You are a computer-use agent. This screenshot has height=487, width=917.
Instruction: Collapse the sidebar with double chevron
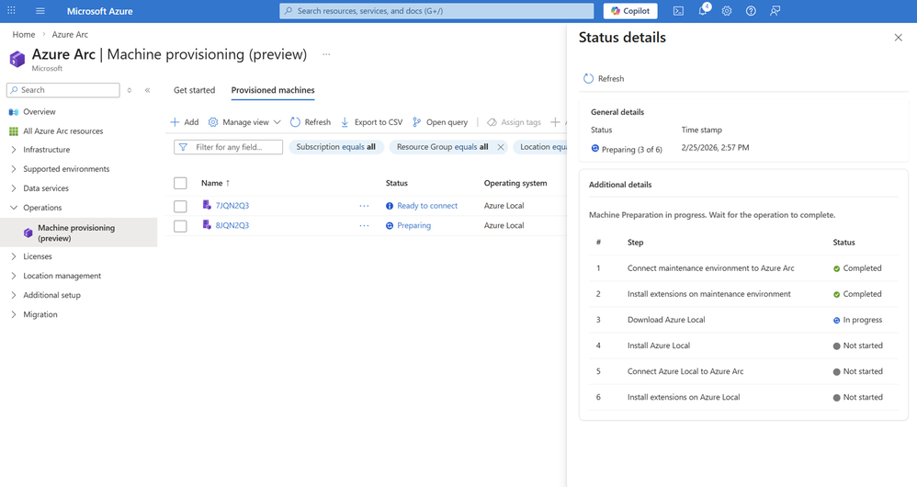click(147, 90)
